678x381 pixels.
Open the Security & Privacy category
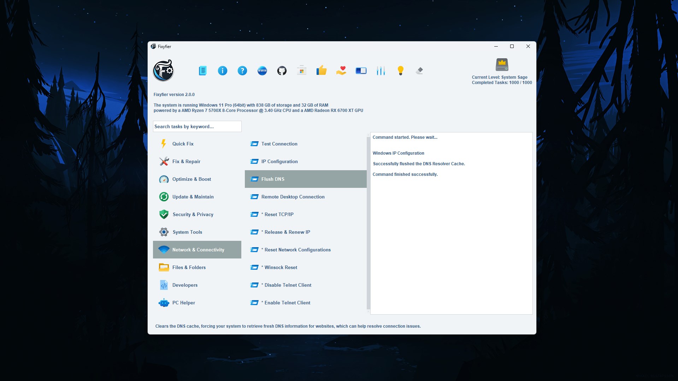pos(197,214)
